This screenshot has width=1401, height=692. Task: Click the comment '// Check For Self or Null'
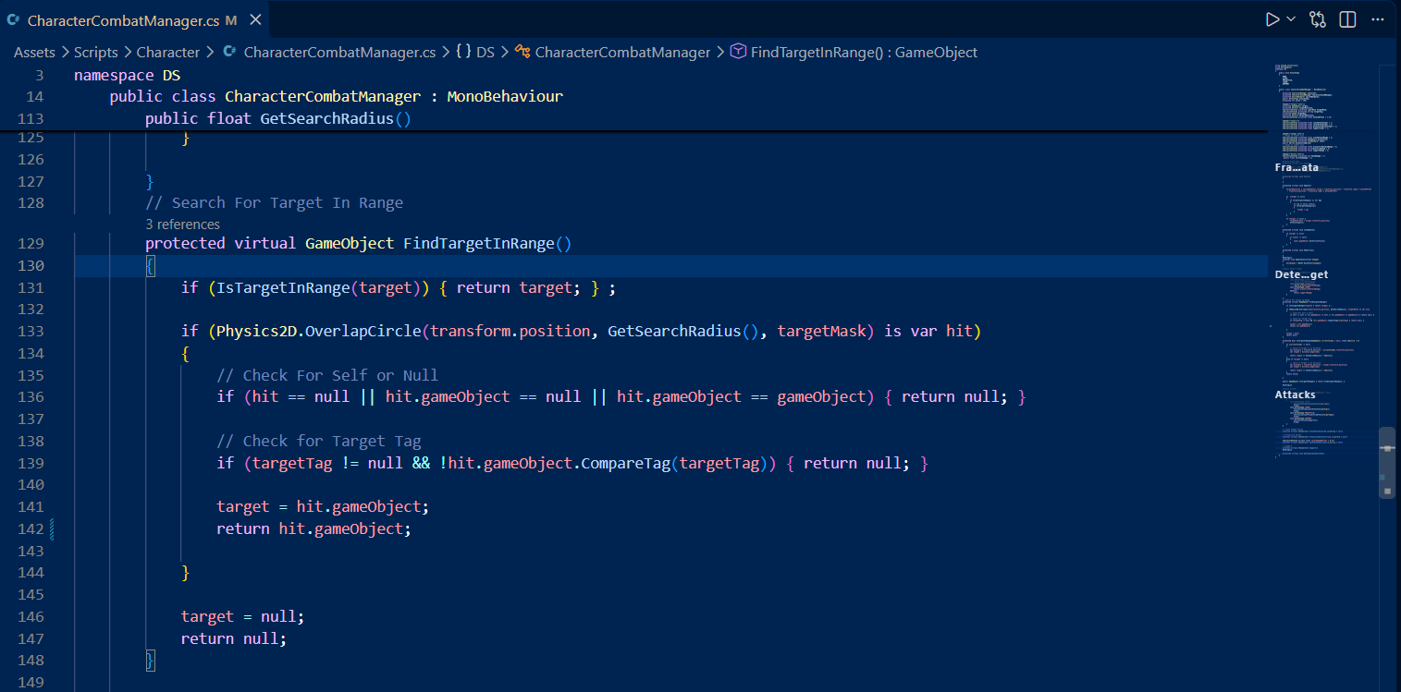click(x=327, y=375)
